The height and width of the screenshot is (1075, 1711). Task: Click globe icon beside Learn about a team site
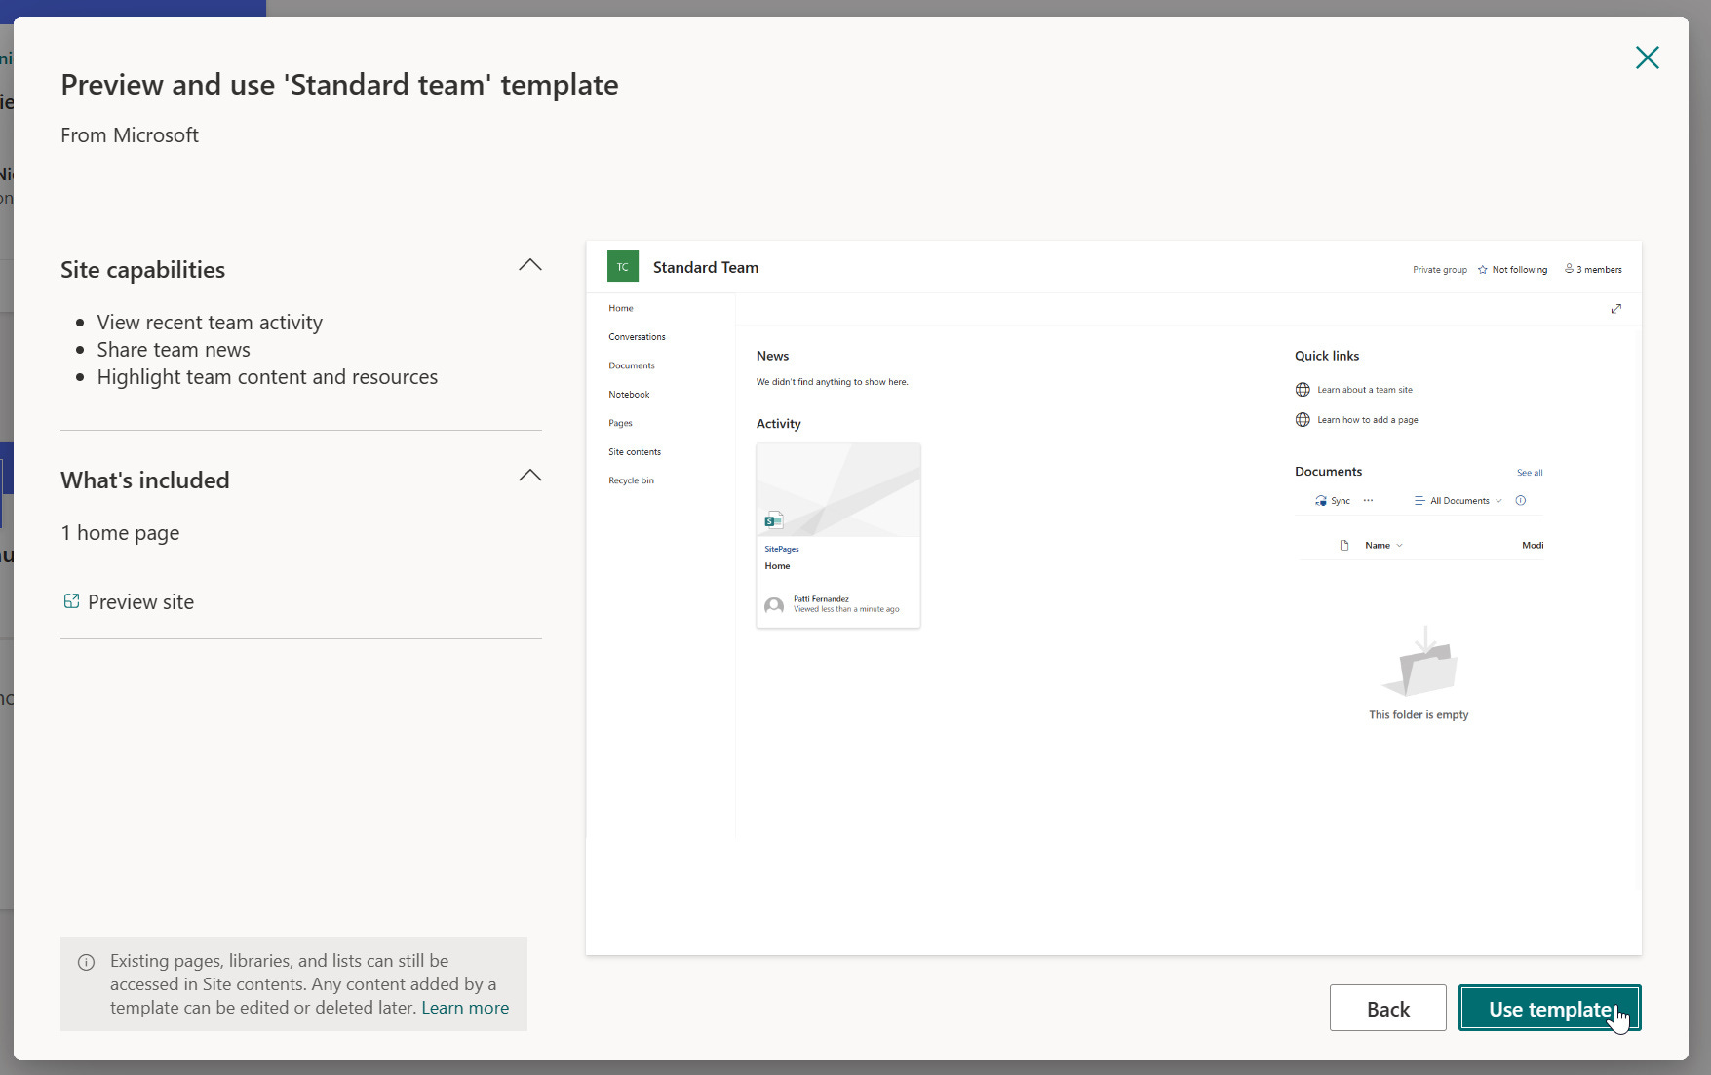coord(1303,390)
